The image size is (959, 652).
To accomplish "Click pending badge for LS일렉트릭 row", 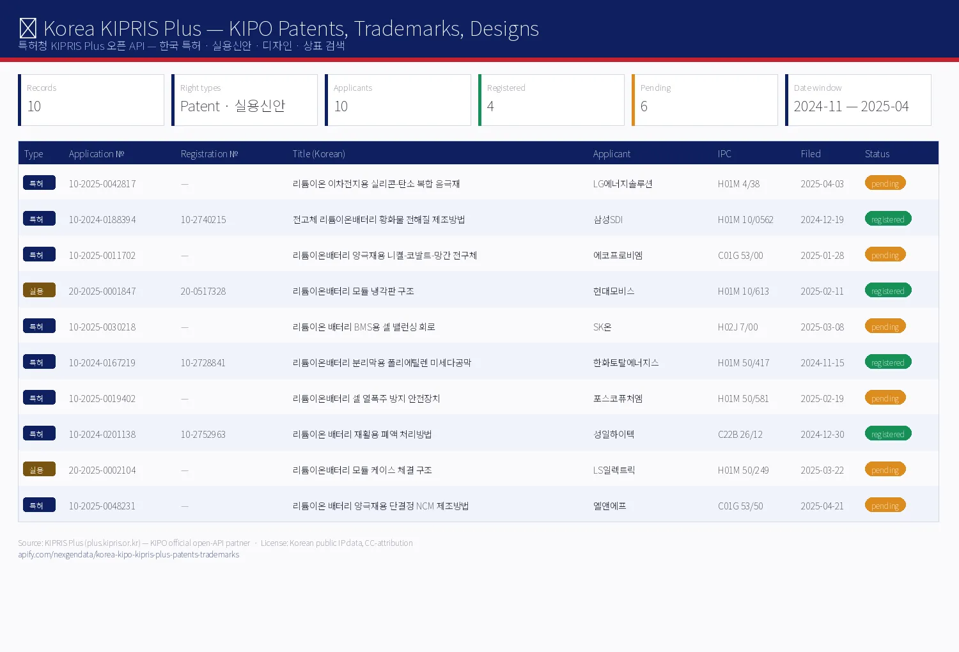I will pyautogui.click(x=885, y=469).
